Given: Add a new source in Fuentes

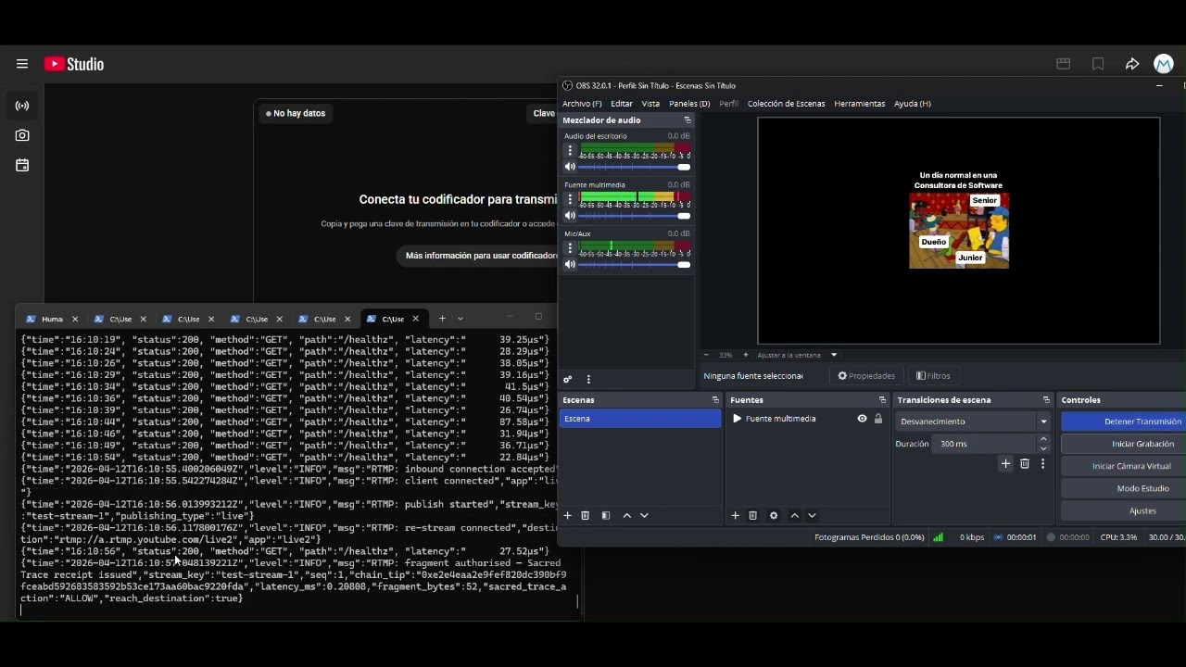Looking at the screenshot, I should 735,515.
